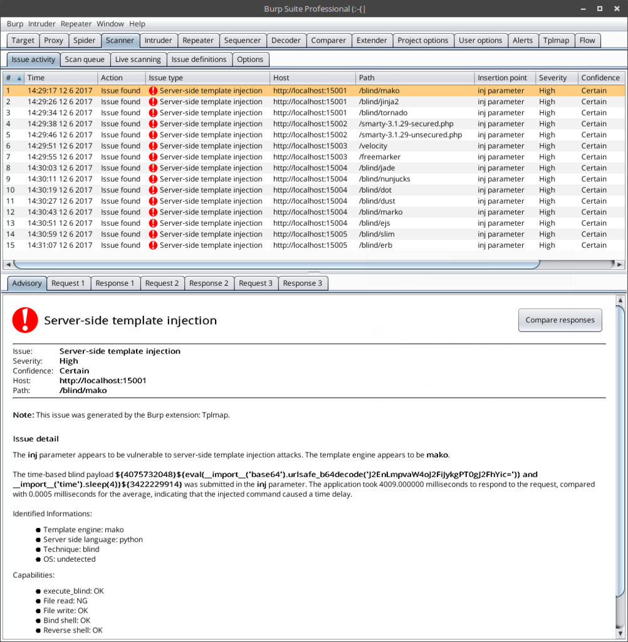The width and height of the screenshot is (628, 642).
Task: Open the Live scanning subtab
Action: click(x=138, y=60)
